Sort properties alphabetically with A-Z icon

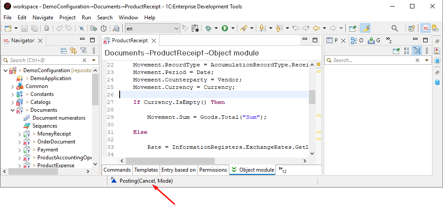pyautogui.click(x=406, y=51)
